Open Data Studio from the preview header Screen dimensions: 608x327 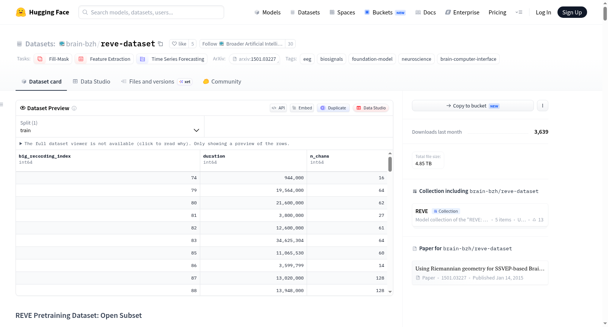pos(371,108)
